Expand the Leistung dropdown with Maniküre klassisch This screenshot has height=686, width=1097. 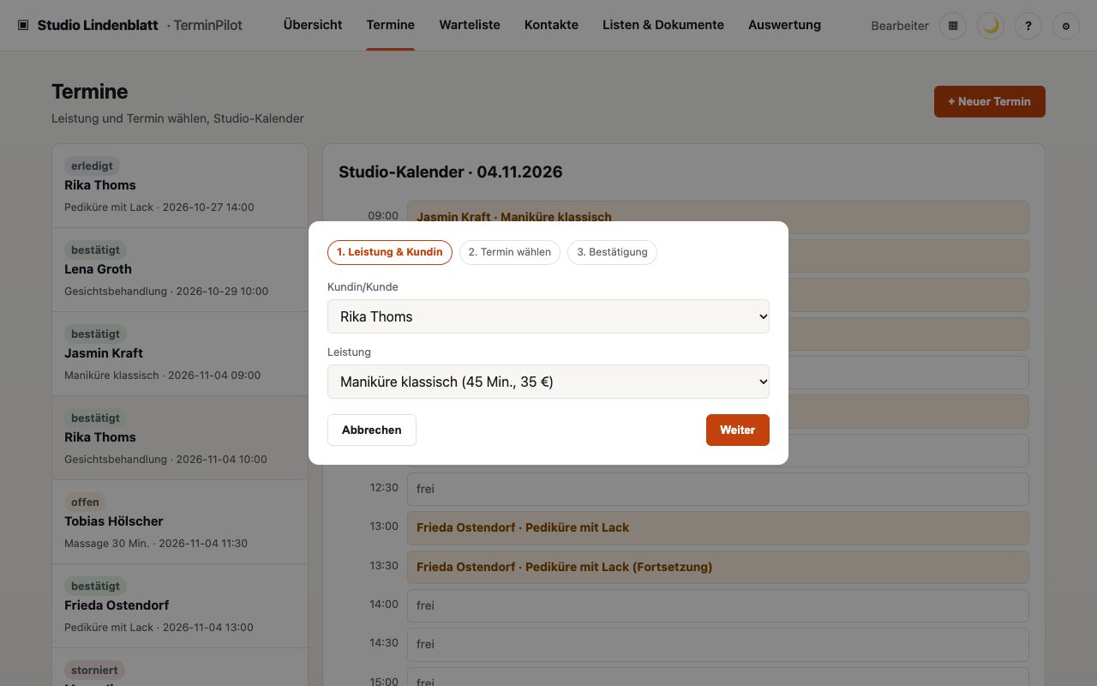(x=548, y=382)
